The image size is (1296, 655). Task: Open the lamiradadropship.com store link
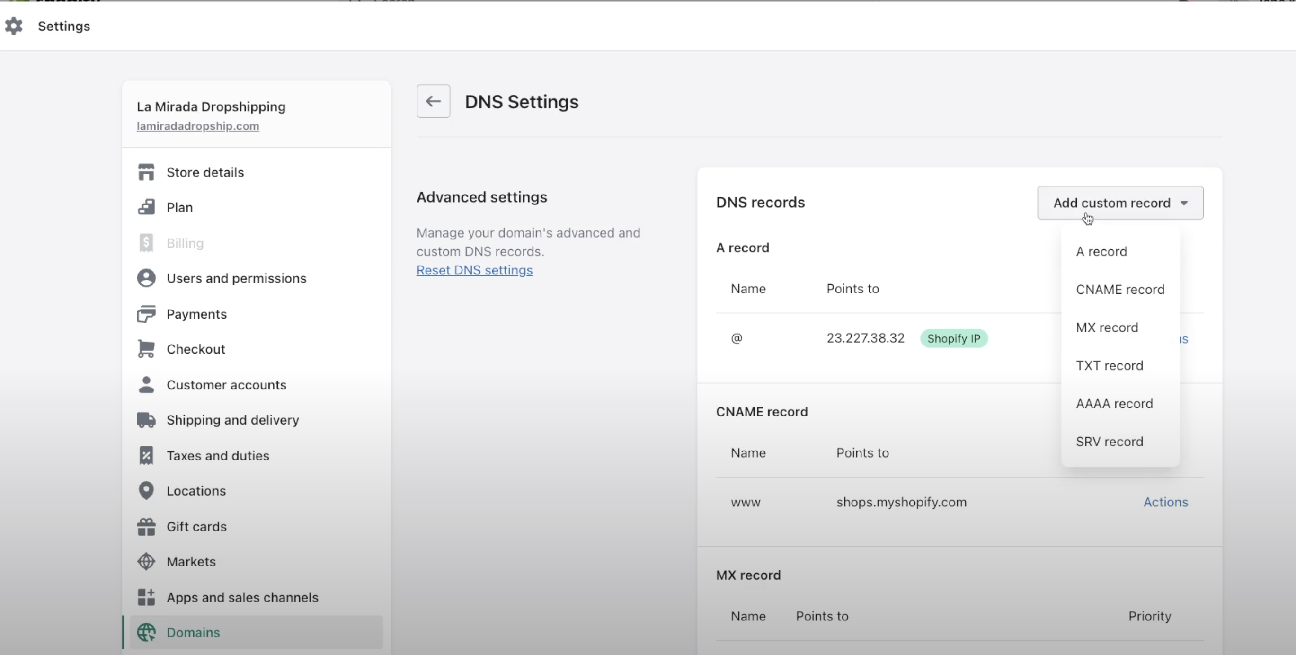click(198, 126)
